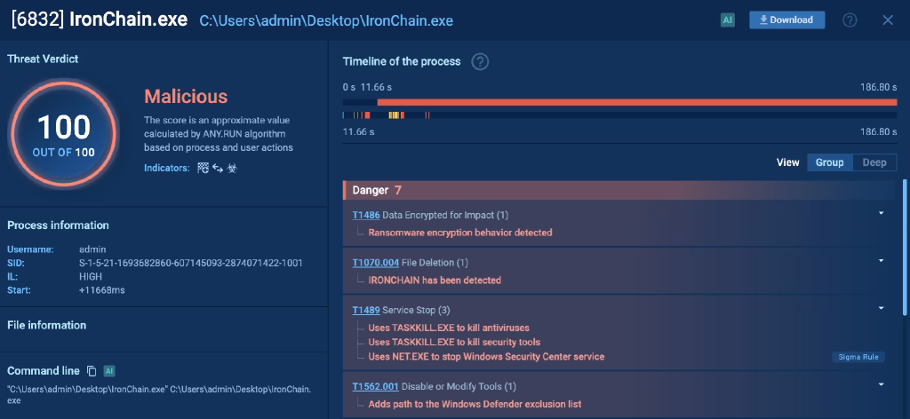Click the Start value +11668ms

101,289
